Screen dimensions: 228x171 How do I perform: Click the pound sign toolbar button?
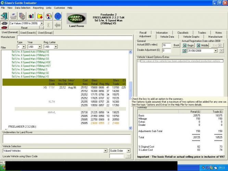49,25
